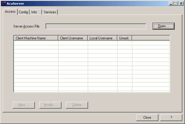Click the New ... button
The height and width of the screenshot is (124, 185).
pyautogui.click(x=24, y=105)
